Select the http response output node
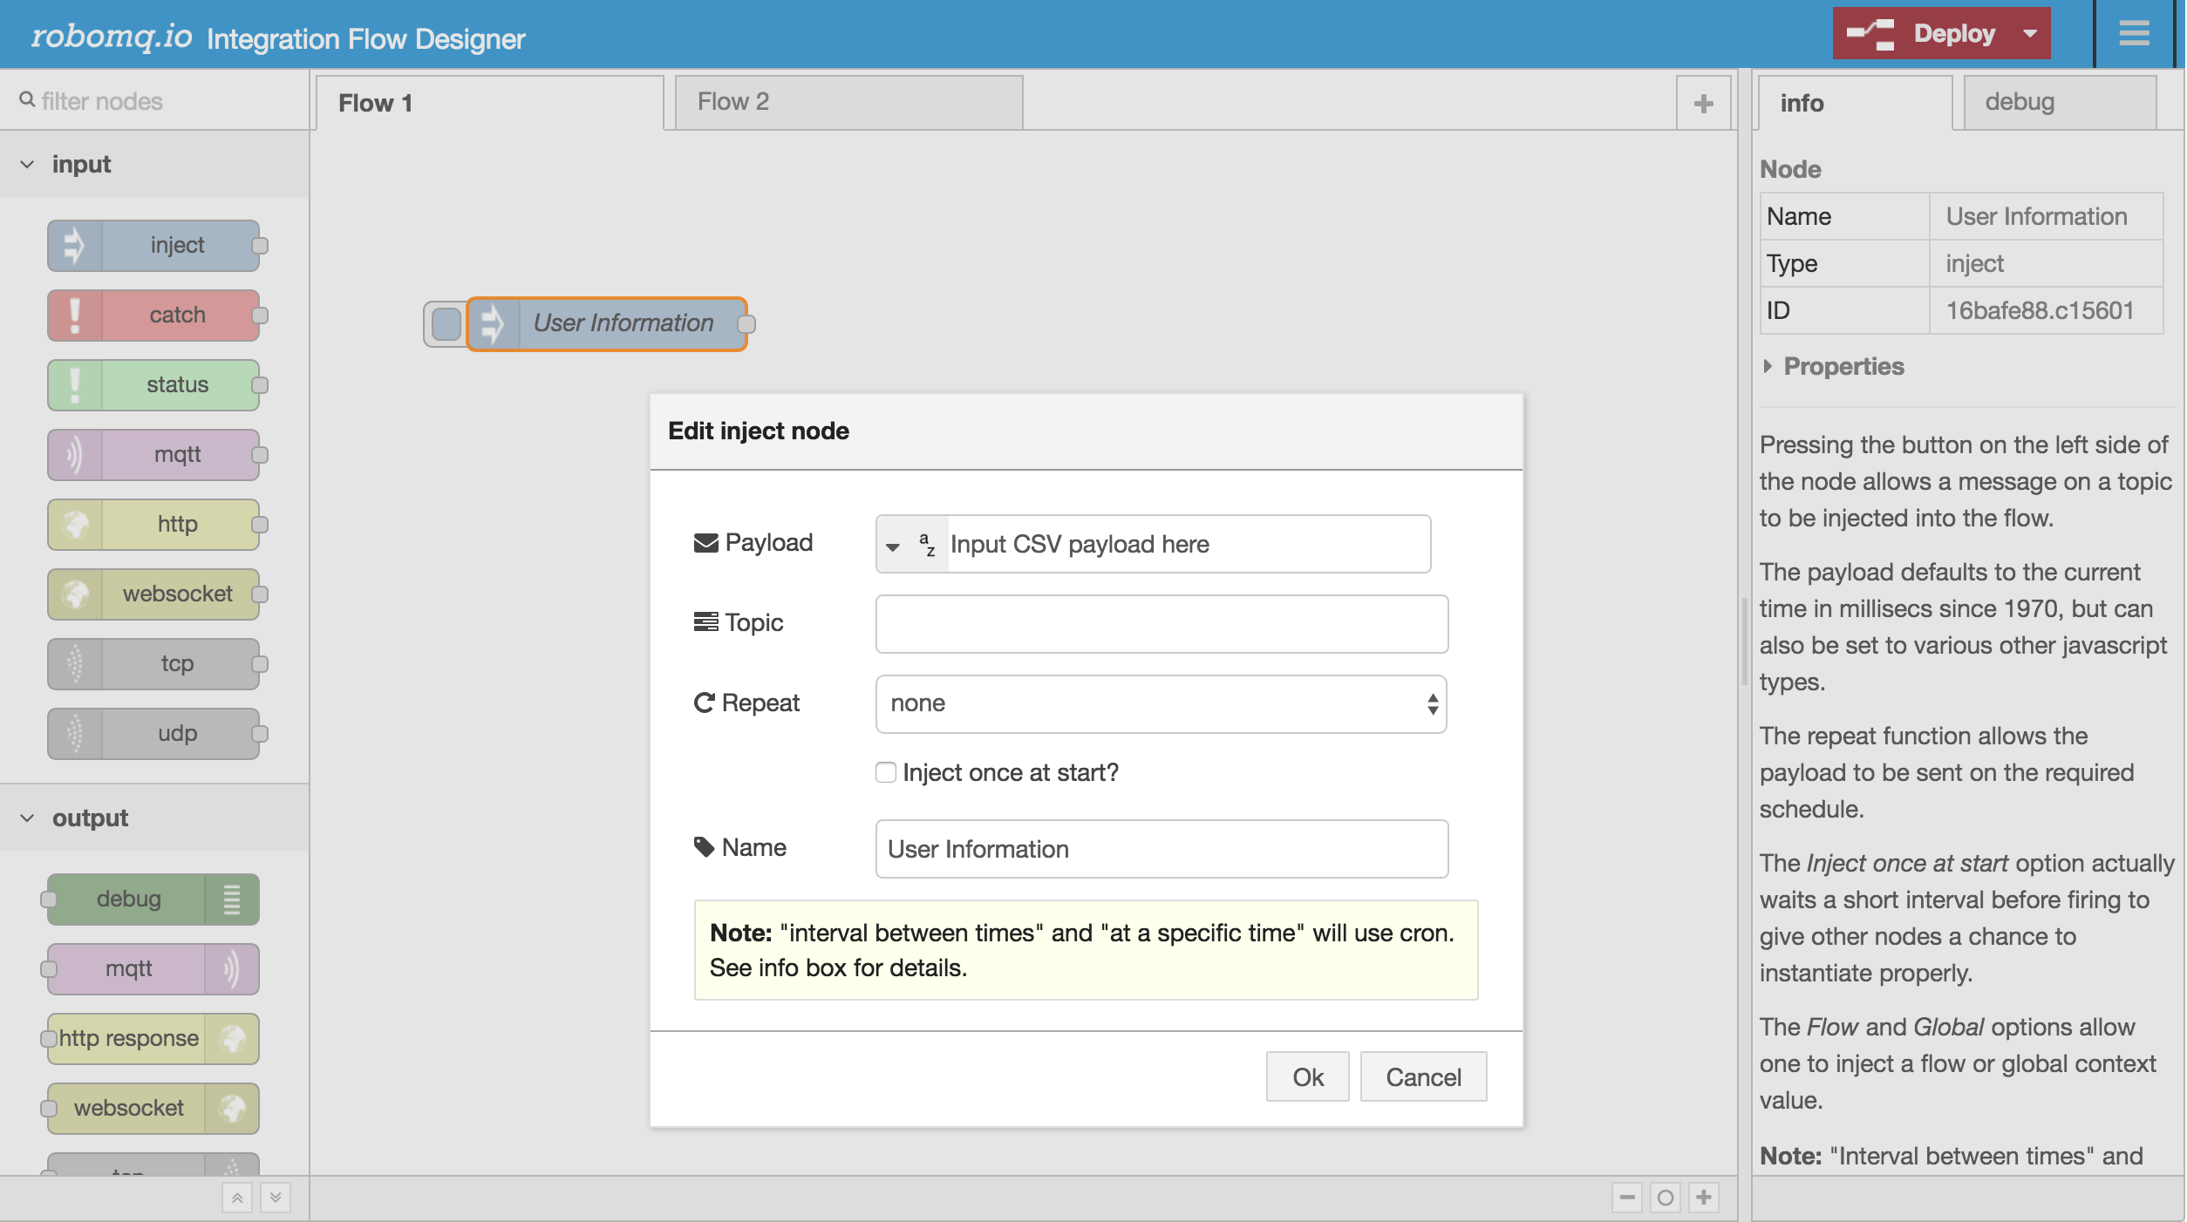This screenshot has width=2187, height=1222. [153, 1038]
